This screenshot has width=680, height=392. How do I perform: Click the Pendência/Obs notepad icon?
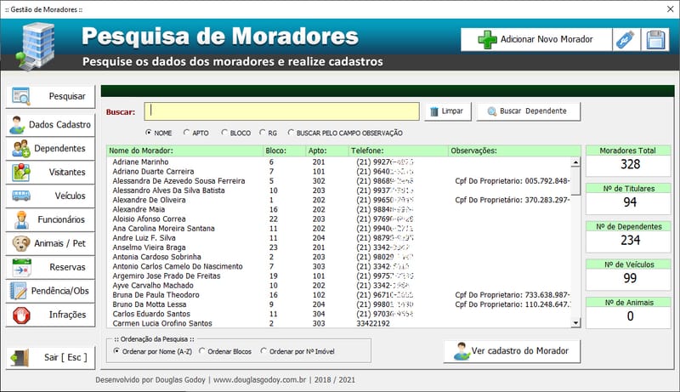coord(18,291)
